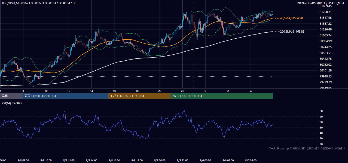This screenshot has height=163, width=348.
Task: Click price axis value 81547.96
Action: click(x=325, y=18)
